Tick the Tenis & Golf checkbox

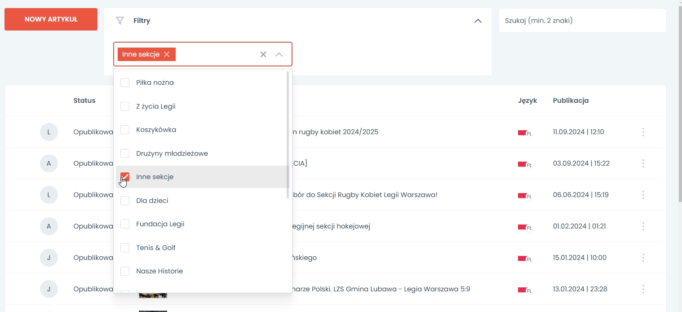click(x=125, y=248)
